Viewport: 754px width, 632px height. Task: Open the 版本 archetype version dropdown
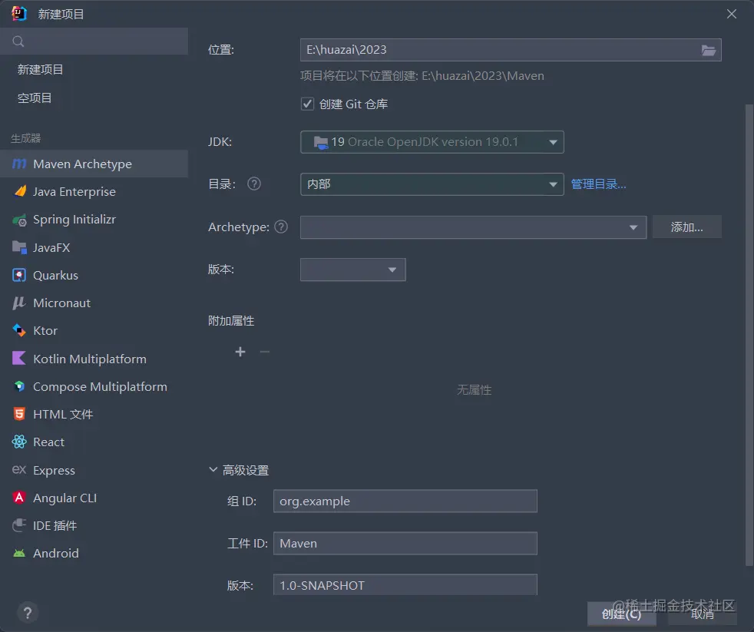pos(353,270)
